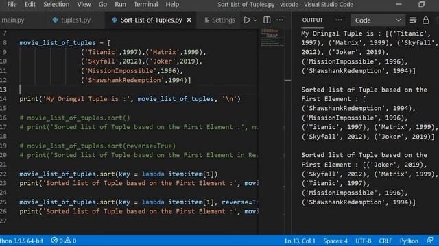Click Ln 13, Col 1 status entry
The image size is (439, 246).
coord(300,241)
